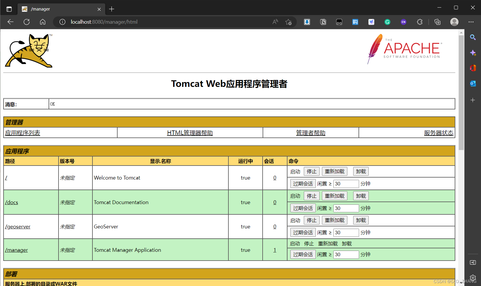Open tab actions menu icon
This screenshot has height=286, width=481.
(9, 9)
